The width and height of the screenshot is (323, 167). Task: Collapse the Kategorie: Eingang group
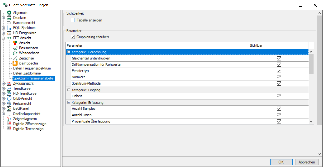69,90
